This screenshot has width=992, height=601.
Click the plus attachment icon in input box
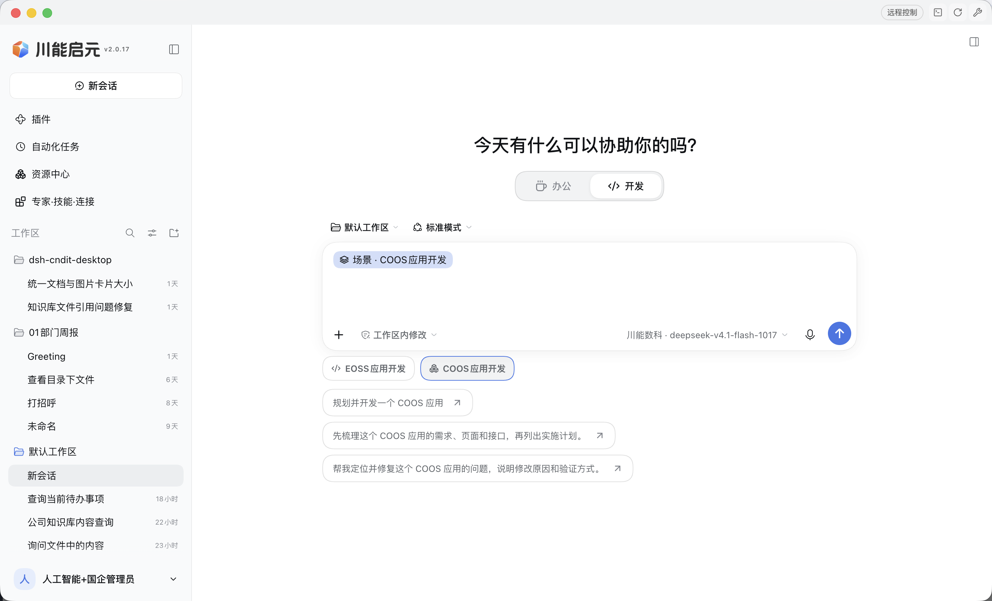point(338,335)
